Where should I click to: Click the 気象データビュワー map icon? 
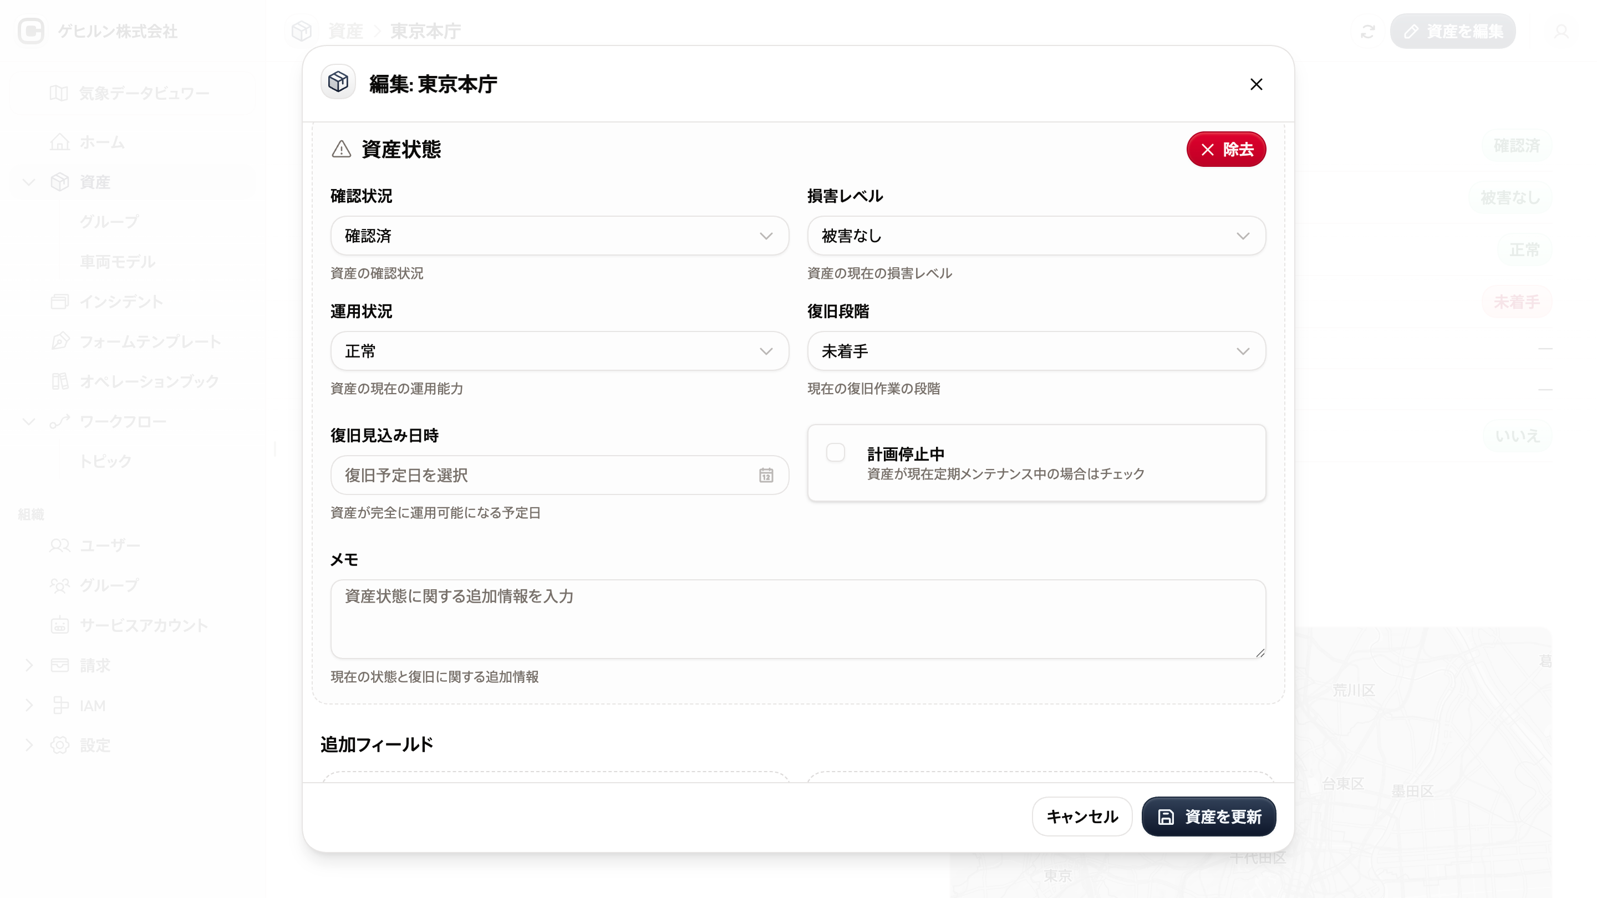pyautogui.click(x=59, y=94)
